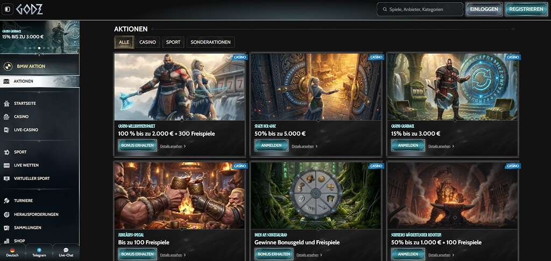Click the Aktionen icon in the sidebar
This screenshot has width=551, height=261.
pos(6,82)
